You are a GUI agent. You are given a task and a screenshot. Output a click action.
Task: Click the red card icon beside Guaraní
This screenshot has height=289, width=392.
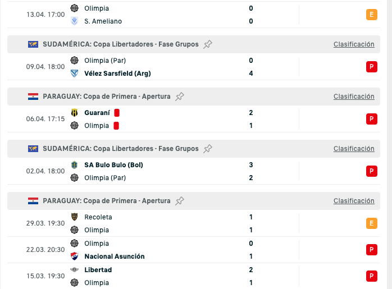(117, 113)
